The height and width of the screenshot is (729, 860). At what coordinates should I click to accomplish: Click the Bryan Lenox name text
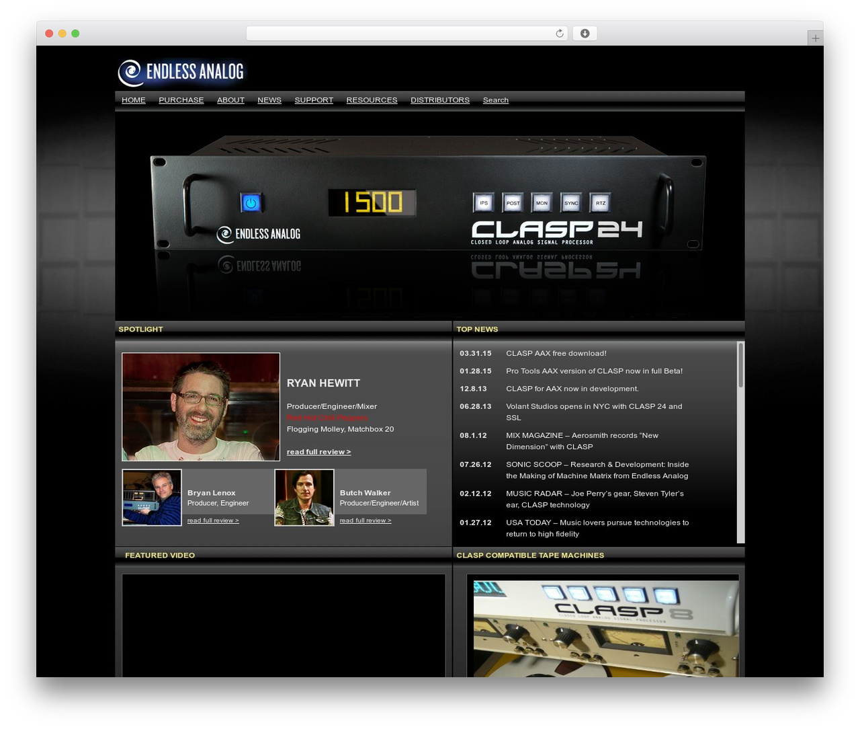pyautogui.click(x=212, y=493)
